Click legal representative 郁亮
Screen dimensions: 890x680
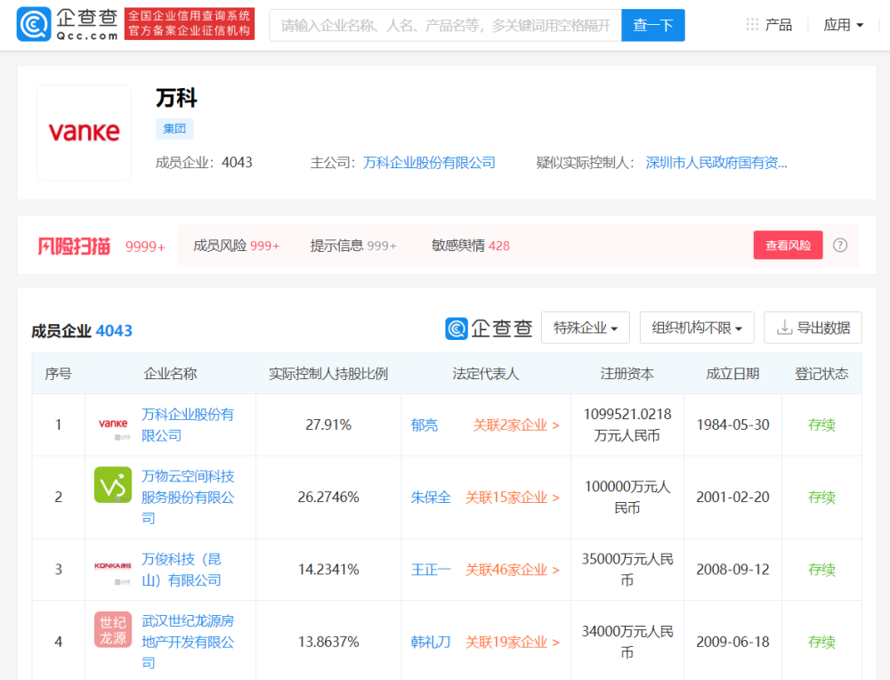pyautogui.click(x=424, y=425)
